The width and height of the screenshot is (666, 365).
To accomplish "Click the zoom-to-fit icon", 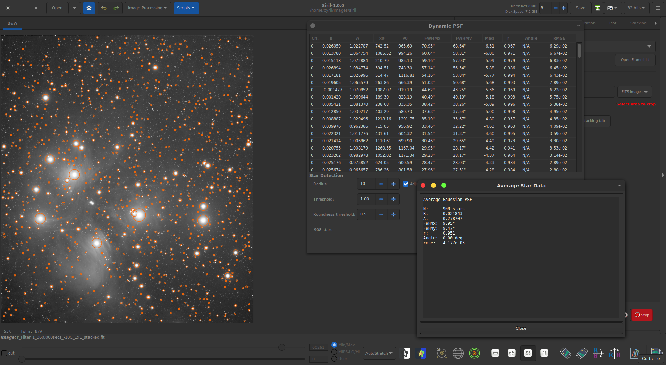I will click(528, 353).
